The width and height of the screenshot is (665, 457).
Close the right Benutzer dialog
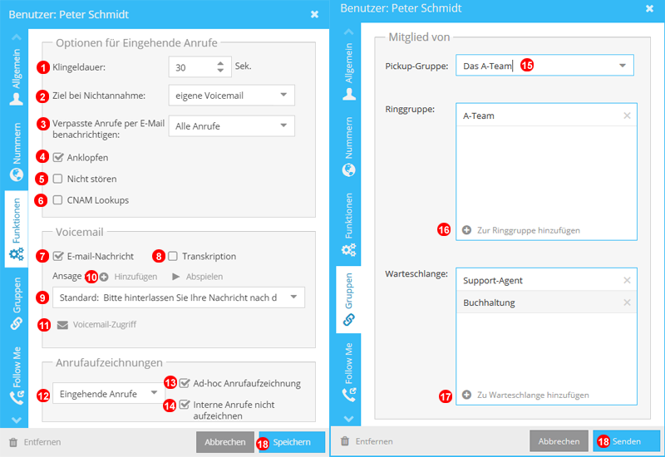pyautogui.click(x=649, y=8)
